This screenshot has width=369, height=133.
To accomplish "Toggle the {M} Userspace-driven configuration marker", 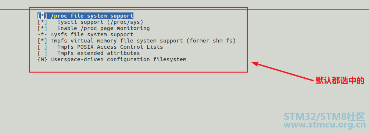I will (42, 59).
